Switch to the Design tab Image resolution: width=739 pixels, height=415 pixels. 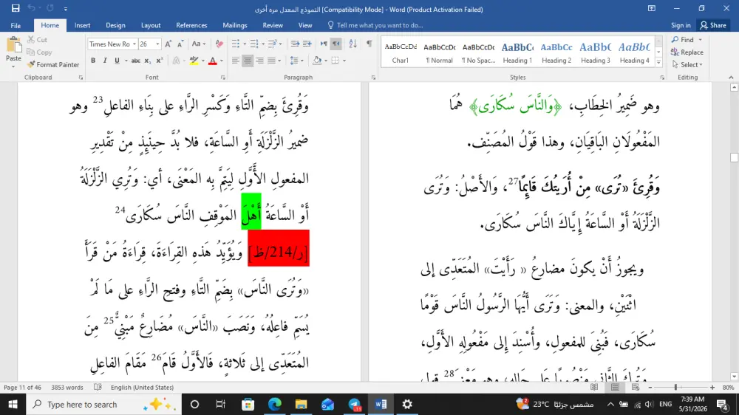[x=115, y=25]
